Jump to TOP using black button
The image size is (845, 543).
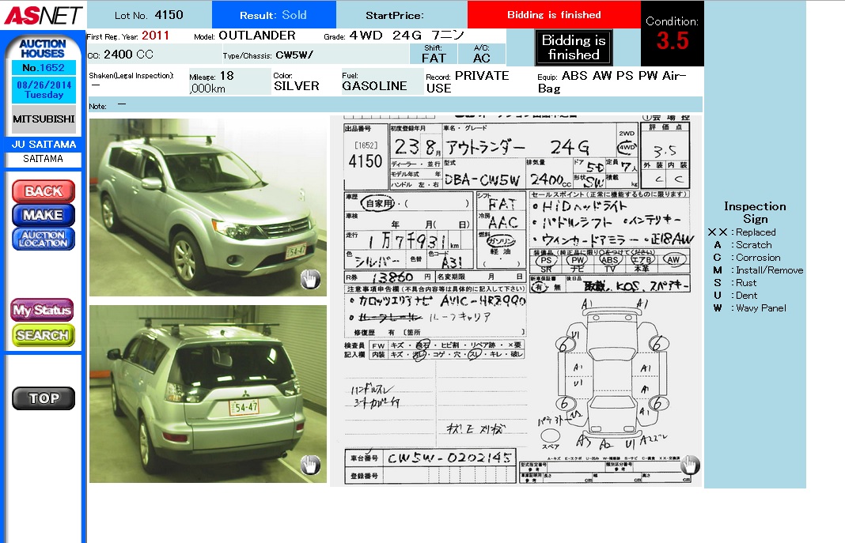click(44, 398)
